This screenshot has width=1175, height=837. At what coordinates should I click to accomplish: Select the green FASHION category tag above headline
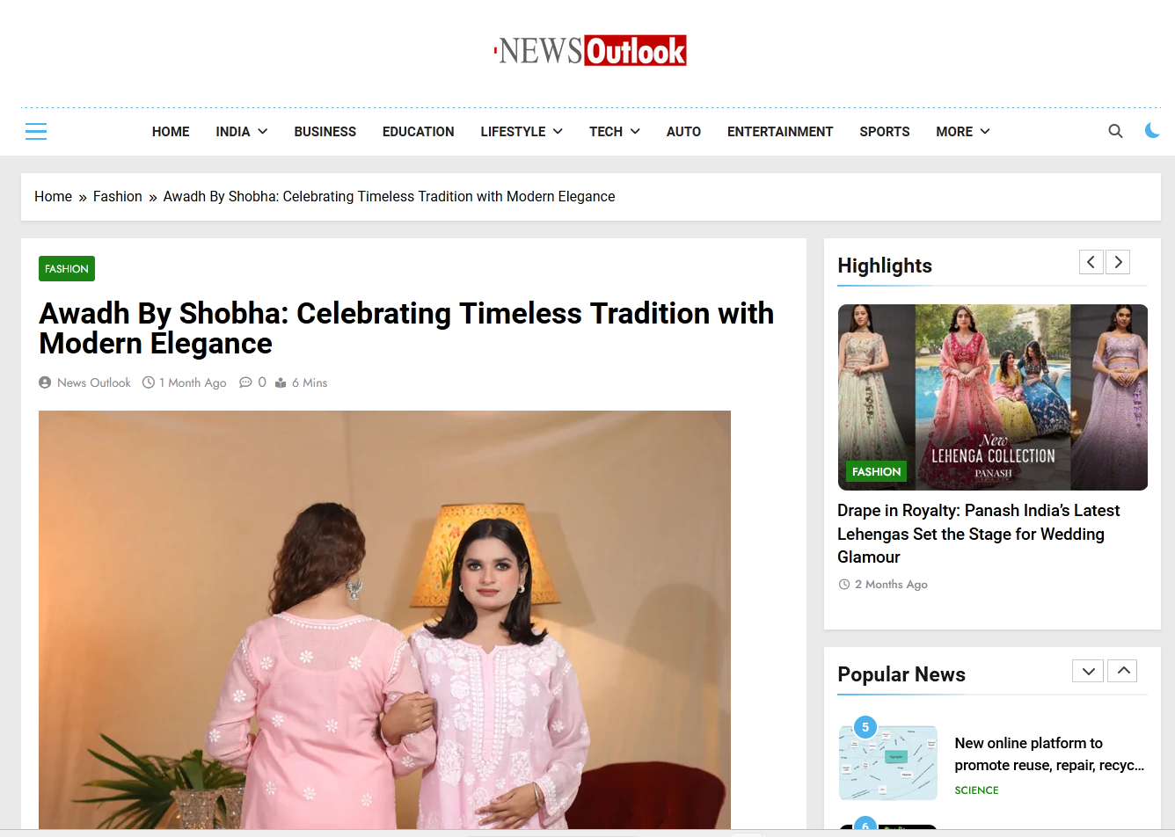point(67,269)
